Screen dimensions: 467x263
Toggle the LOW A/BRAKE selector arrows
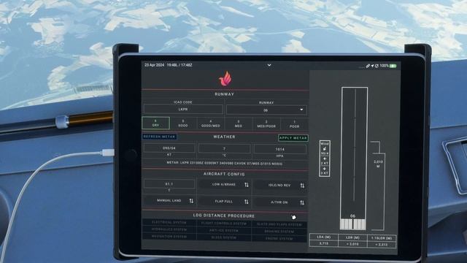click(247, 185)
